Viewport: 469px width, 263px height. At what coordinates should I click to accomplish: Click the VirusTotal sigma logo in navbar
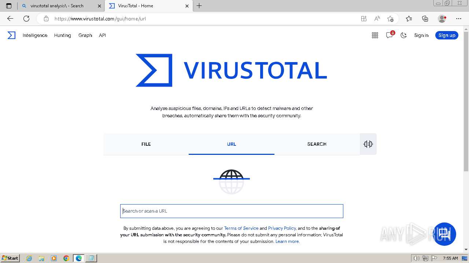[11, 35]
